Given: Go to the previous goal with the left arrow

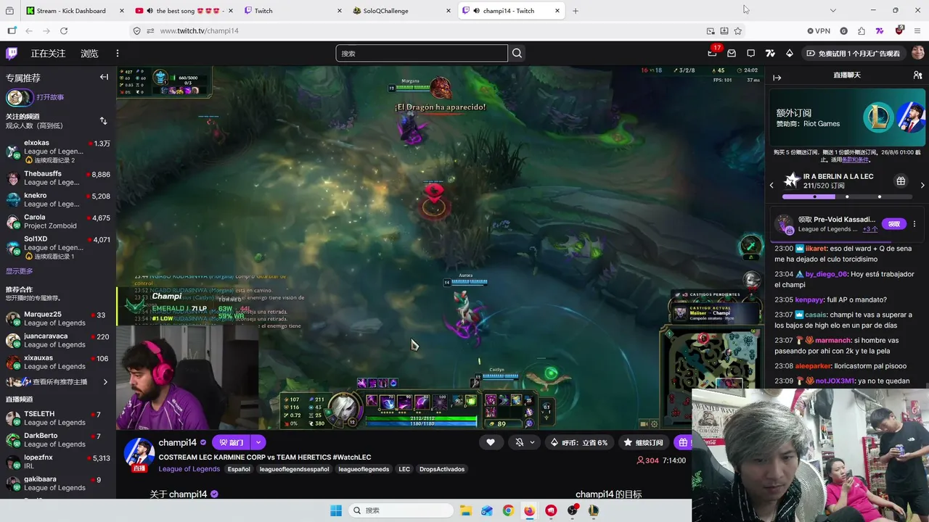Looking at the screenshot, I should [772, 186].
